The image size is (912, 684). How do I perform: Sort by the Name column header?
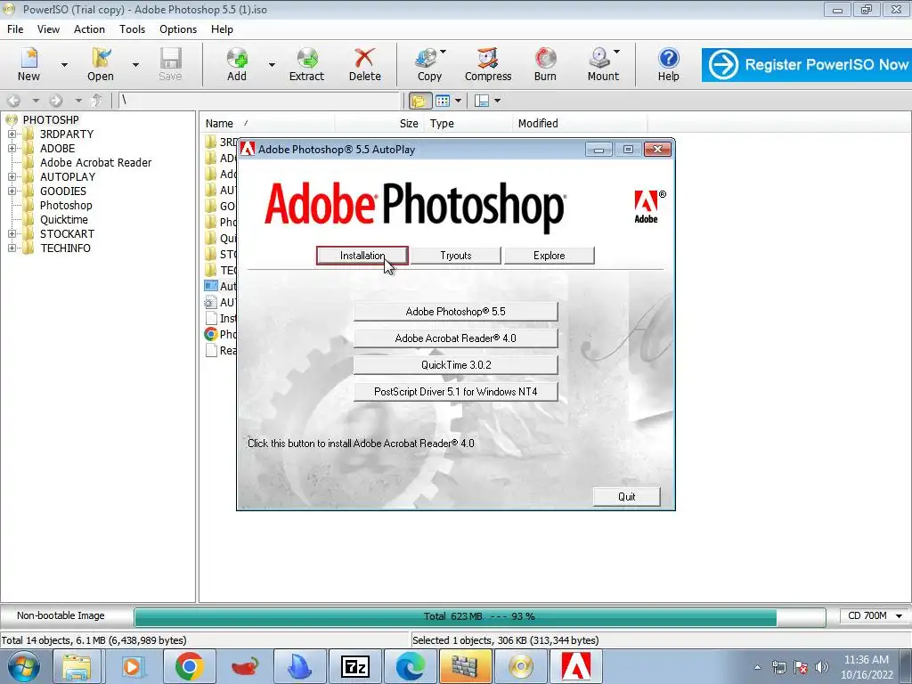(x=266, y=123)
